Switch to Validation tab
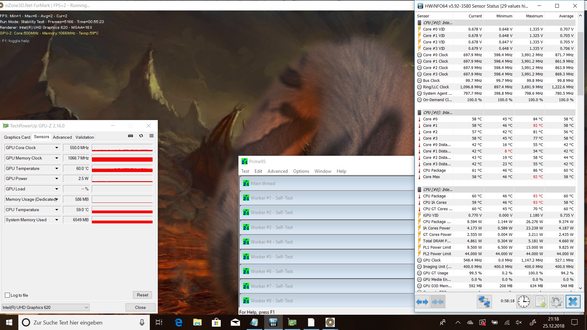 click(85, 137)
